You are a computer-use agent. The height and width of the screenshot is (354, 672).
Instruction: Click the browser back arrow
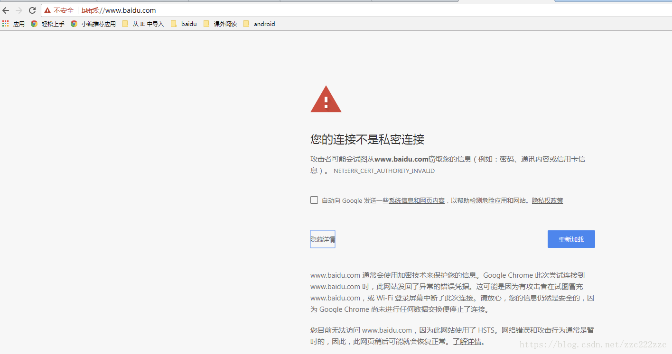tap(6, 10)
